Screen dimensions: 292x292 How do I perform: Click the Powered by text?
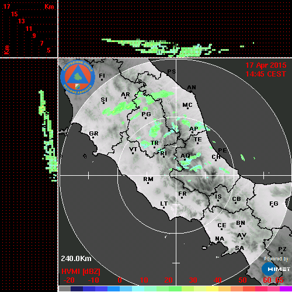point(276,259)
